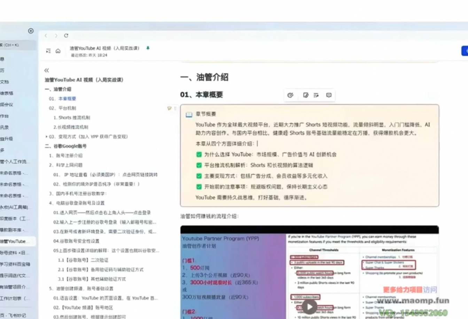This screenshot has width=468, height=319.
Task: Click the edit icon in floating heading toolbar
Action: click(x=306, y=95)
